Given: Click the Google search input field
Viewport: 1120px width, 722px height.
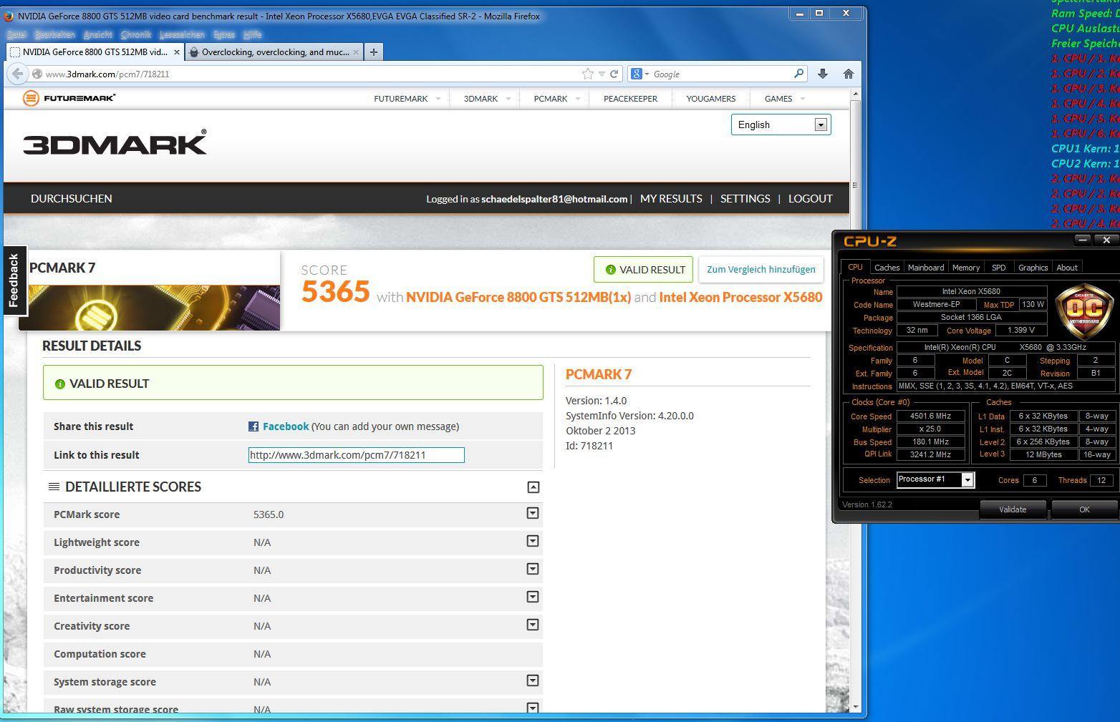Looking at the screenshot, I should [x=722, y=74].
